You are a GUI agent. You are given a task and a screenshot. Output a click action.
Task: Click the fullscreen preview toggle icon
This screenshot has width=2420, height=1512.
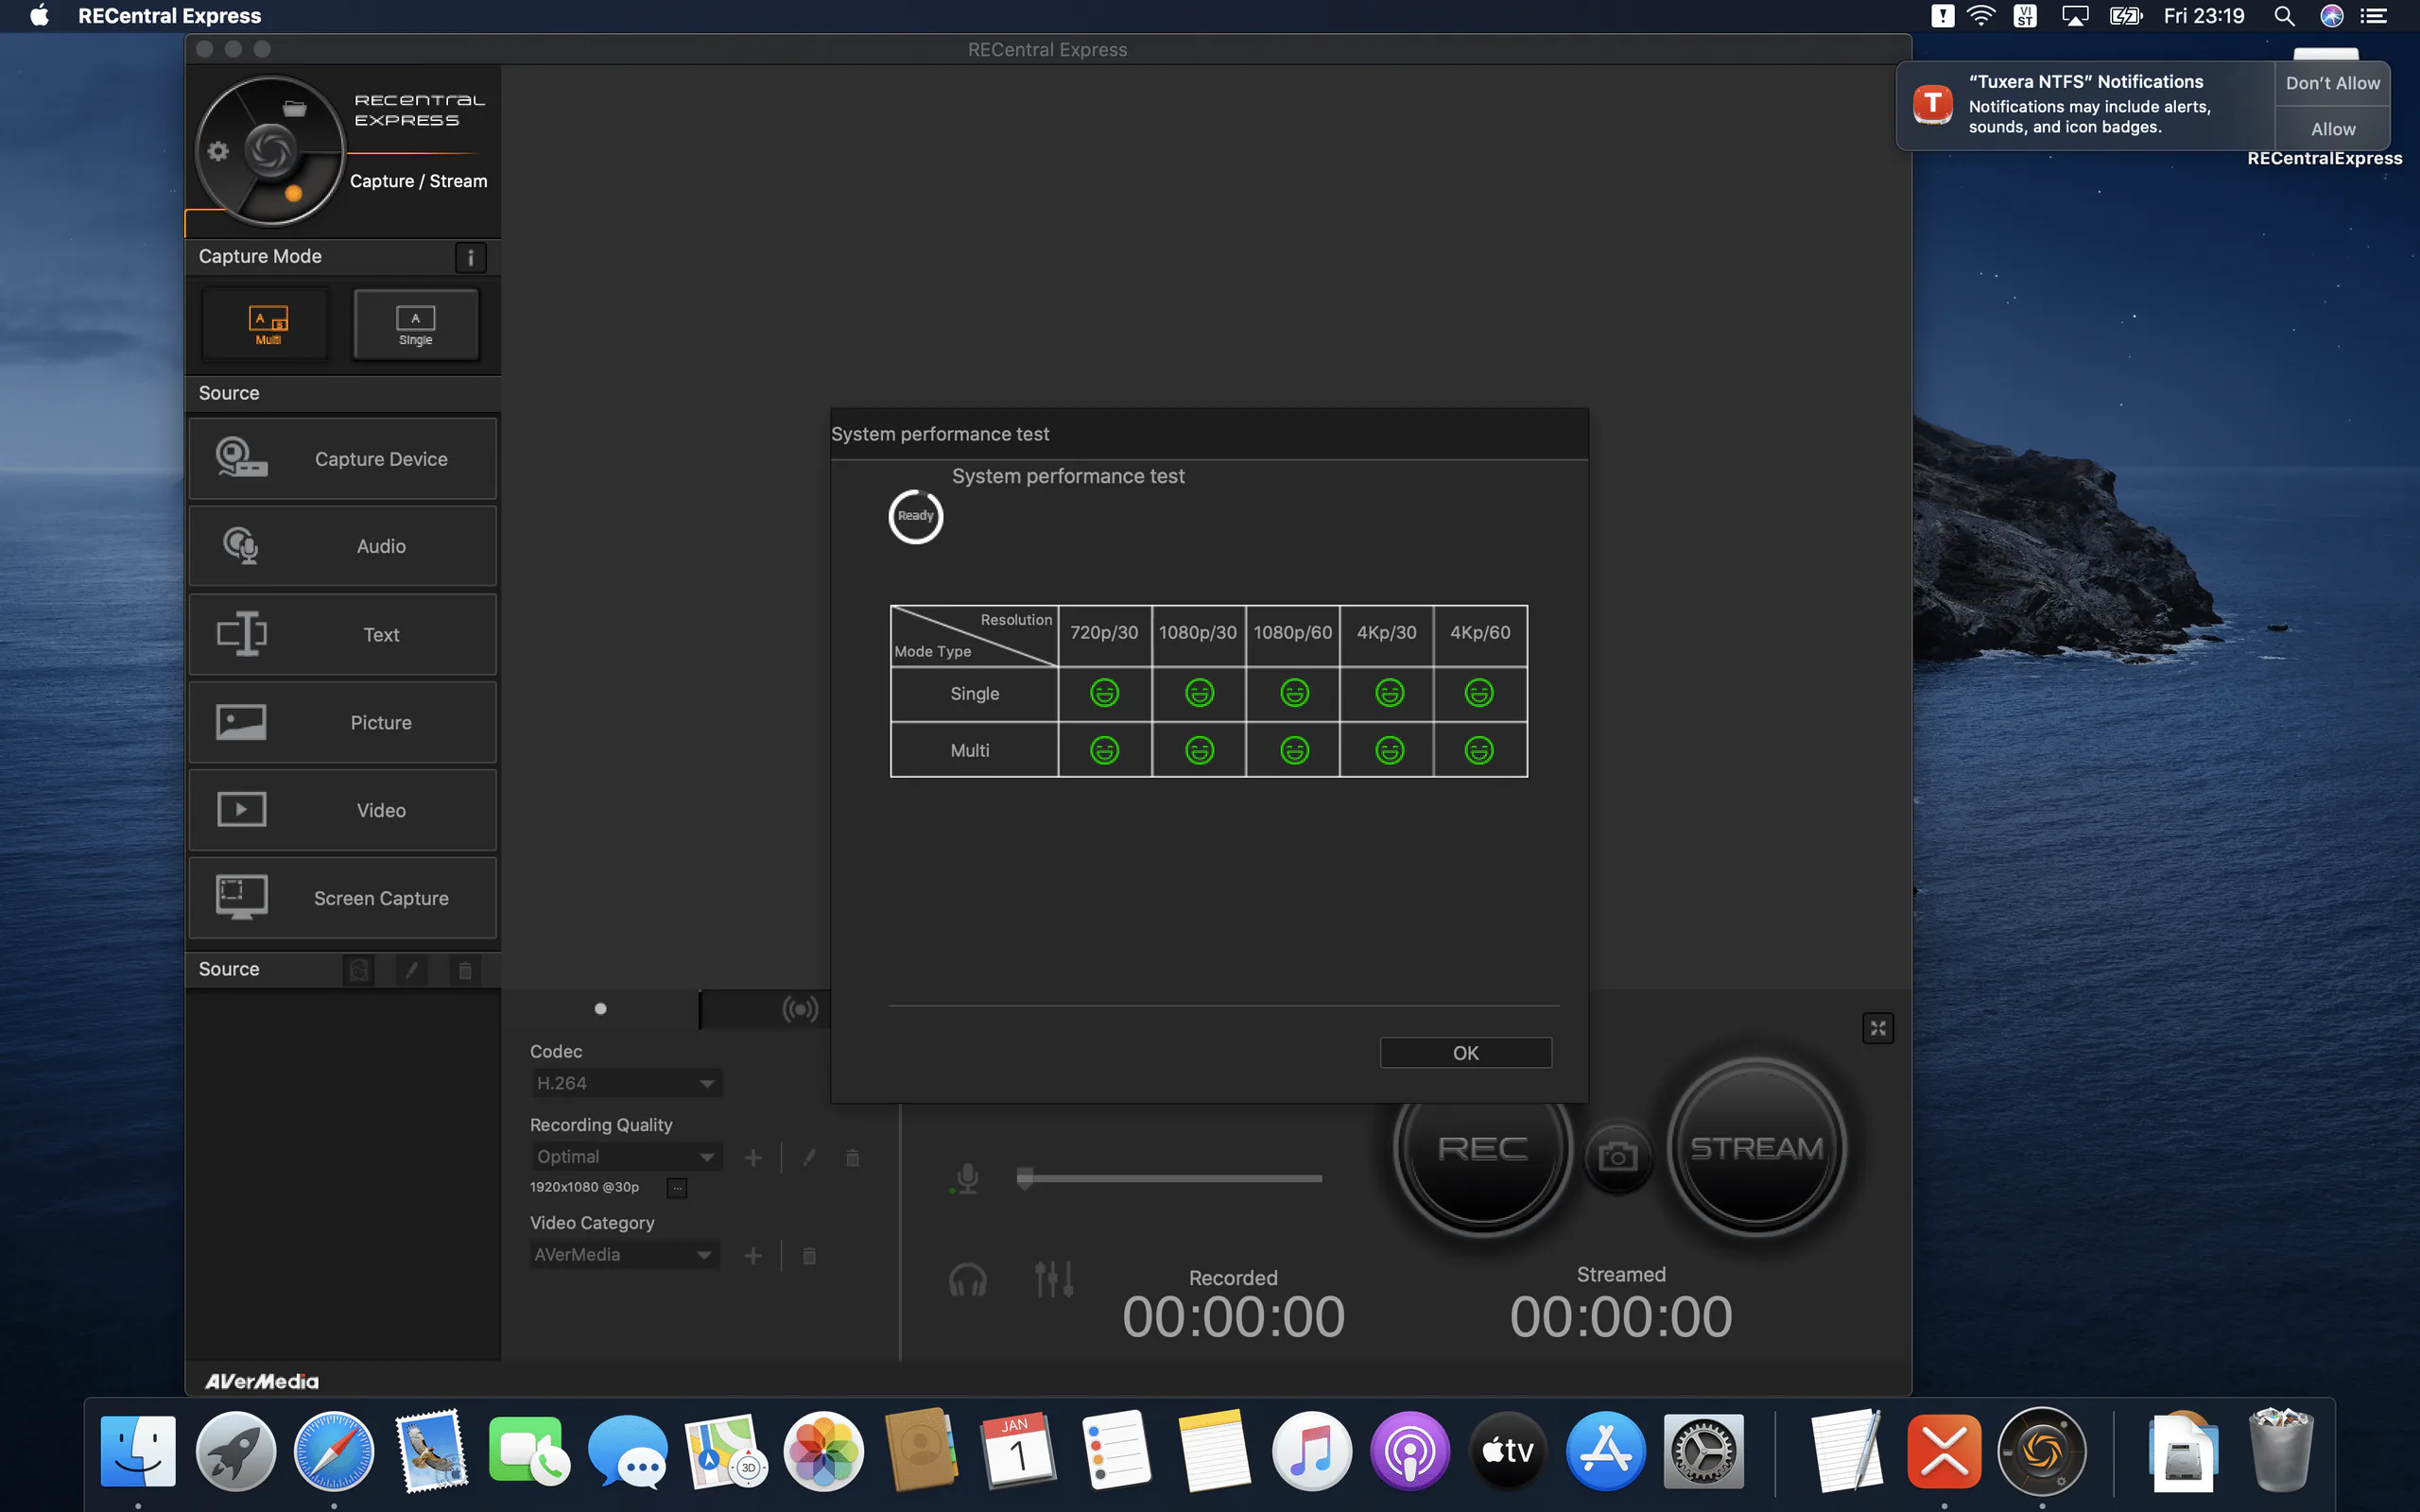pyautogui.click(x=1877, y=1028)
